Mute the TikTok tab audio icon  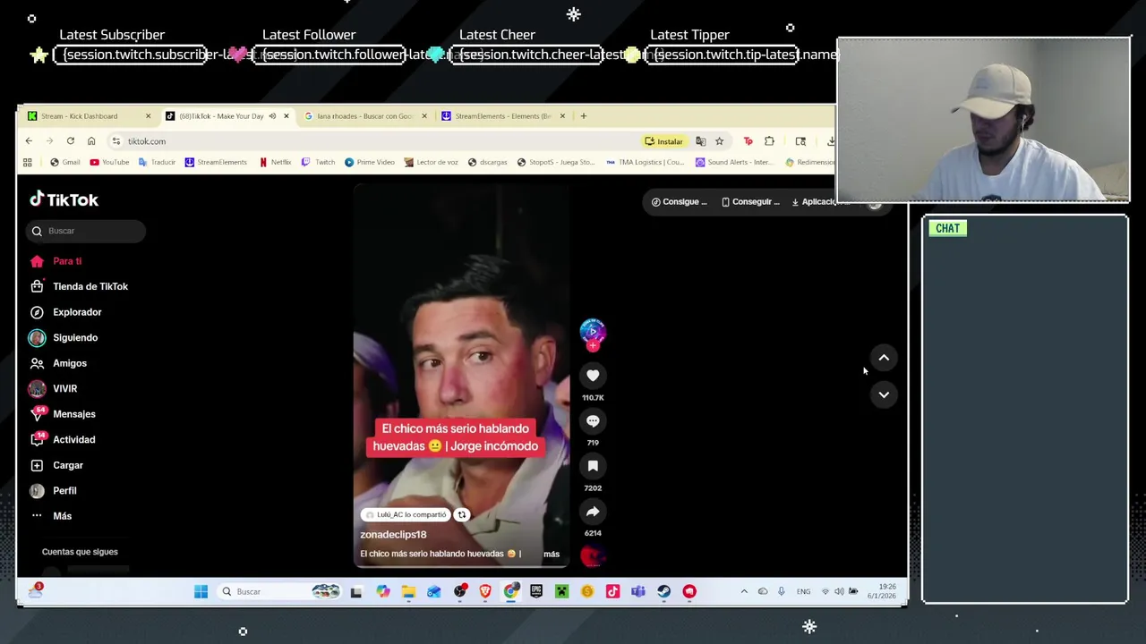272,116
